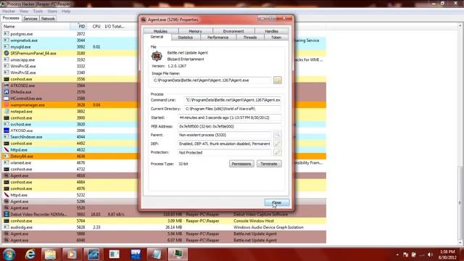
Task: Open Windows Explorer folder taskbar icon
Action: click(50, 254)
